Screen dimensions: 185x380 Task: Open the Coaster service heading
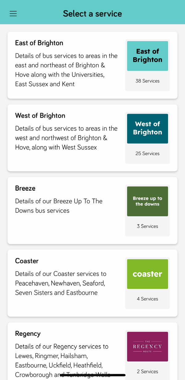[x=27, y=261]
